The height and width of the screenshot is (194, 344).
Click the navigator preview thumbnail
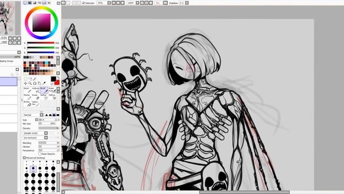coord(7,18)
